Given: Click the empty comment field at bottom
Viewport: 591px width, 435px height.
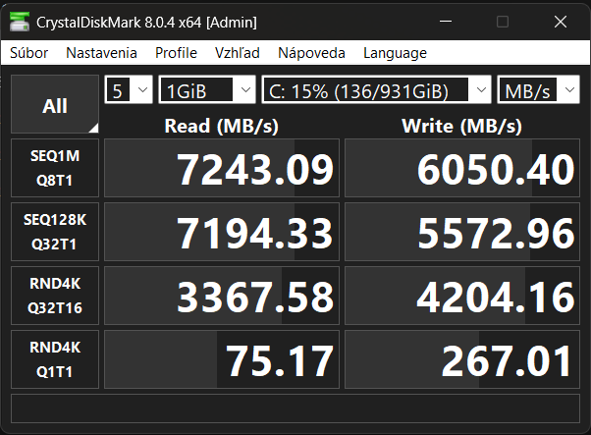Looking at the screenshot, I should [295, 408].
